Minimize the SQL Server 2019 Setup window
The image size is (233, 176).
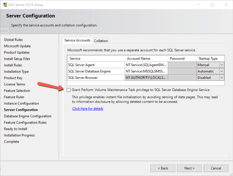point(199,5)
